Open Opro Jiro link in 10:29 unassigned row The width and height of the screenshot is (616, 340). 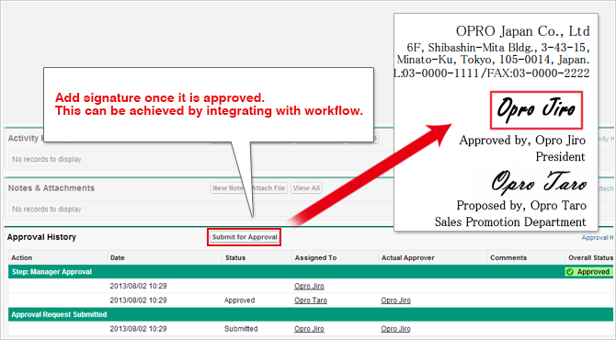[x=309, y=286]
